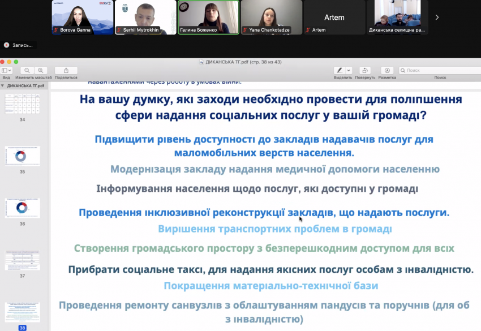This screenshot has width=481, height=331.
Task: Zoom in using the magnifier plus icon
Action: 41,71
